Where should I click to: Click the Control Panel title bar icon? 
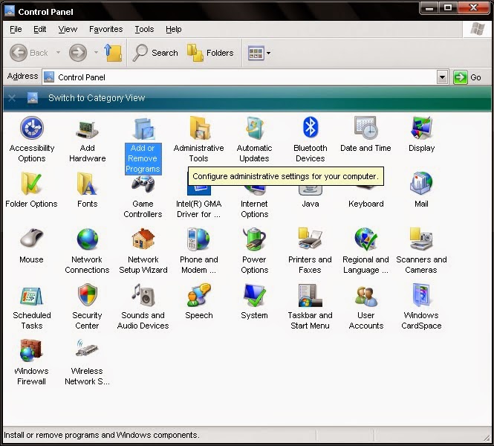click(x=10, y=11)
